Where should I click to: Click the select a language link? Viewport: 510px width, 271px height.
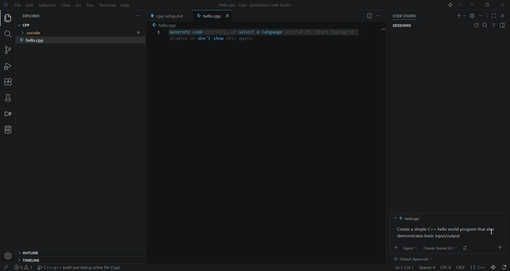coord(260,32)
